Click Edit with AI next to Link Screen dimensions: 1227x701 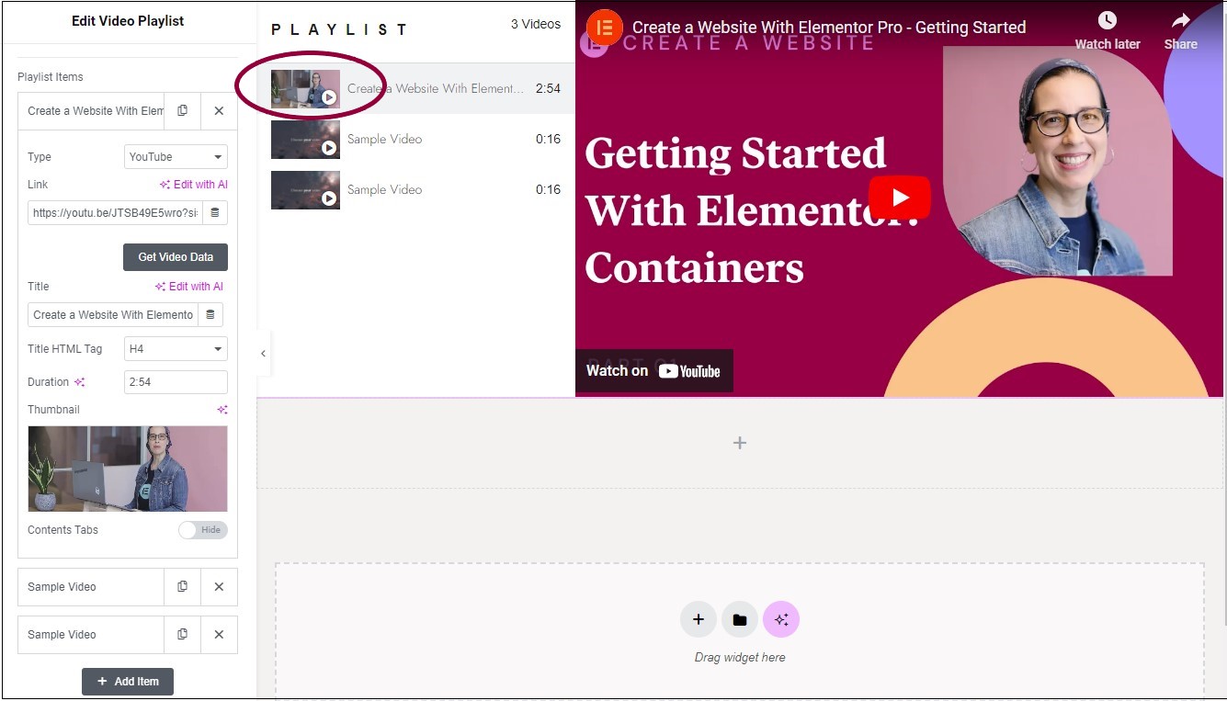point(194,185)
